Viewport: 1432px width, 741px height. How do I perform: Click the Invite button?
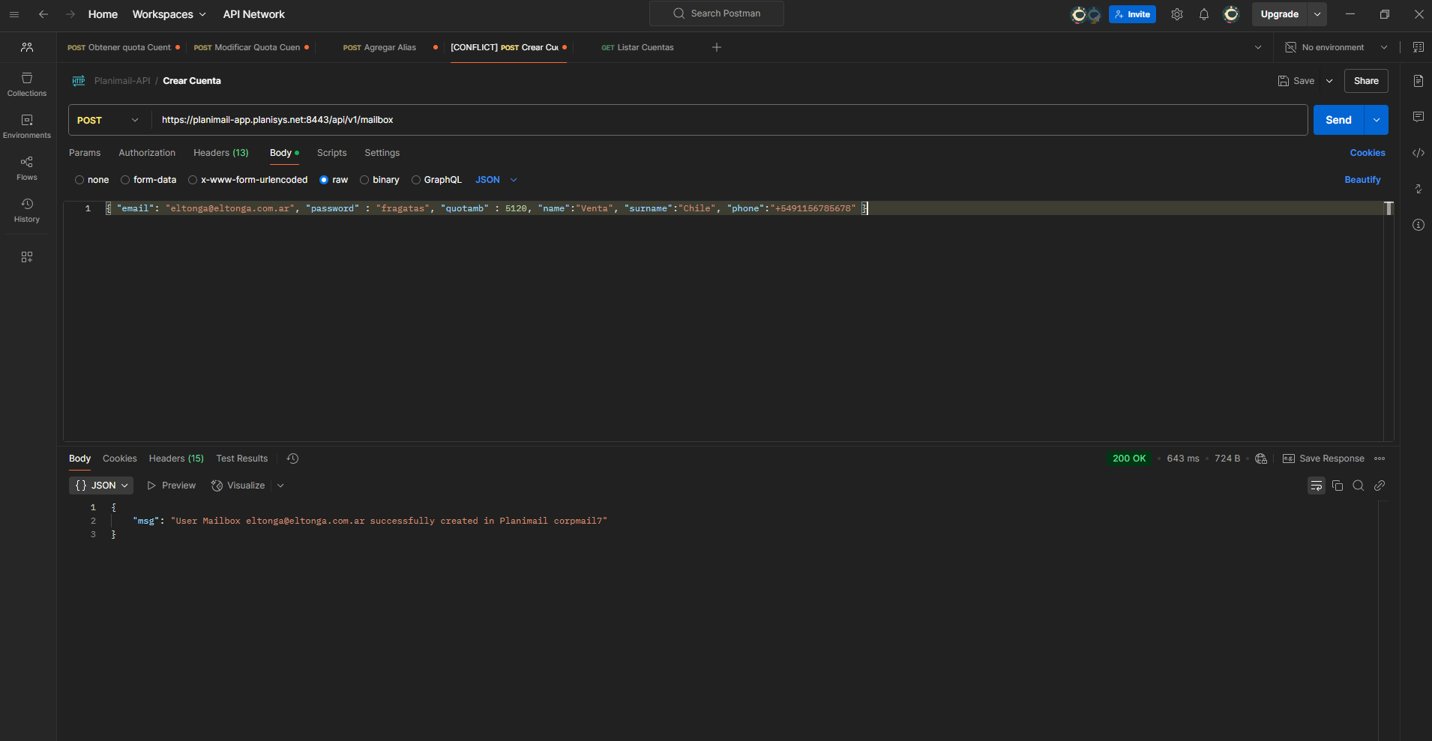[x=1132, y=14]
